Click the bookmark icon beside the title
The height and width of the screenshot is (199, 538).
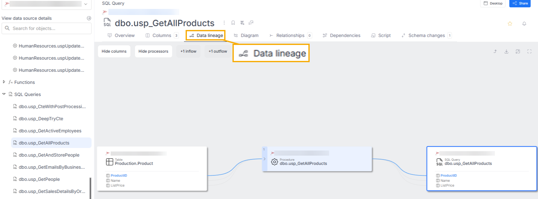[x=233, y=23]
